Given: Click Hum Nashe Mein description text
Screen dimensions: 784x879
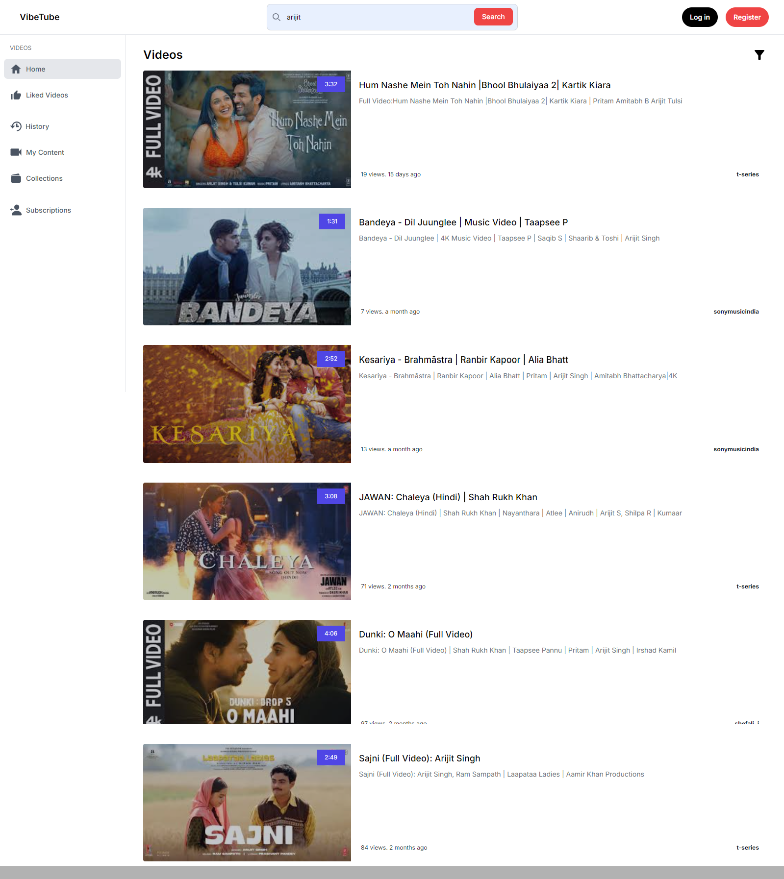Looking at the screenshot, I should [x=521, y=101].
